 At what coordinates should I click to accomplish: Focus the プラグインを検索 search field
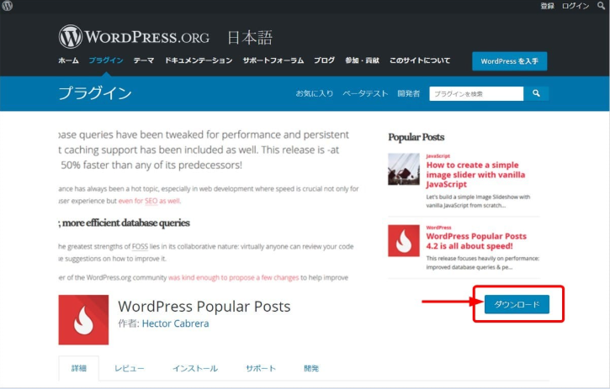(x=476, y=93)
